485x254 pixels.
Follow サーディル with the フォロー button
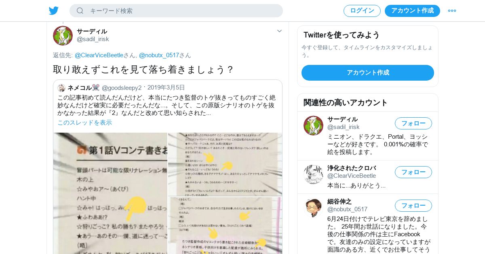[x=413, y=123]
